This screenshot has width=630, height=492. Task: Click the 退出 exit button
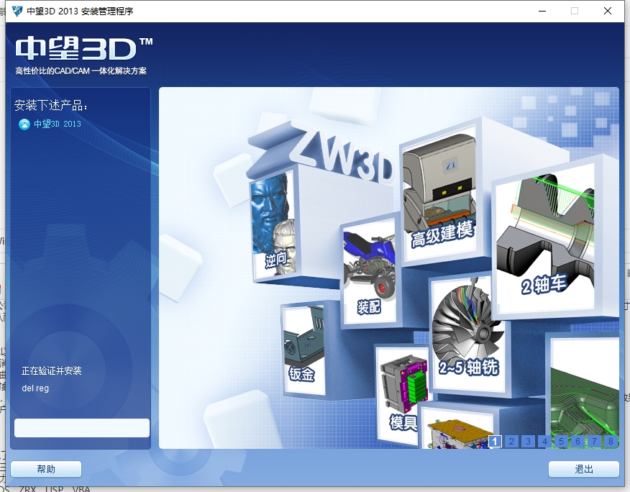[x=583, y=469]
